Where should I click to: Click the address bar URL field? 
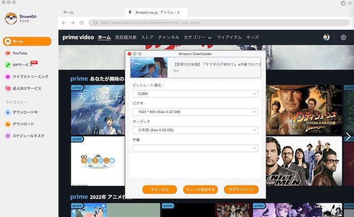(219, 23)
